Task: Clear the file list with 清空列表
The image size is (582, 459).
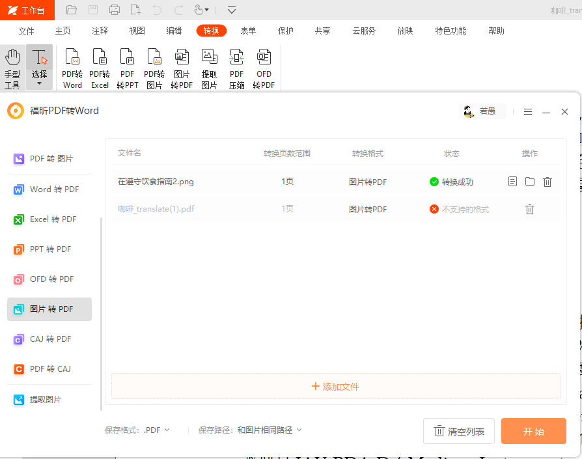Action: pos(459,430)
